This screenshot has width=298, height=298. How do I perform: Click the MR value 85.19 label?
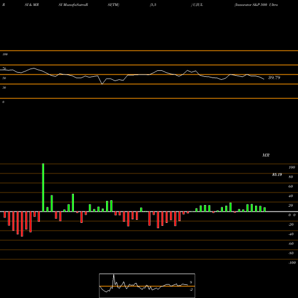tap(277, 175)
